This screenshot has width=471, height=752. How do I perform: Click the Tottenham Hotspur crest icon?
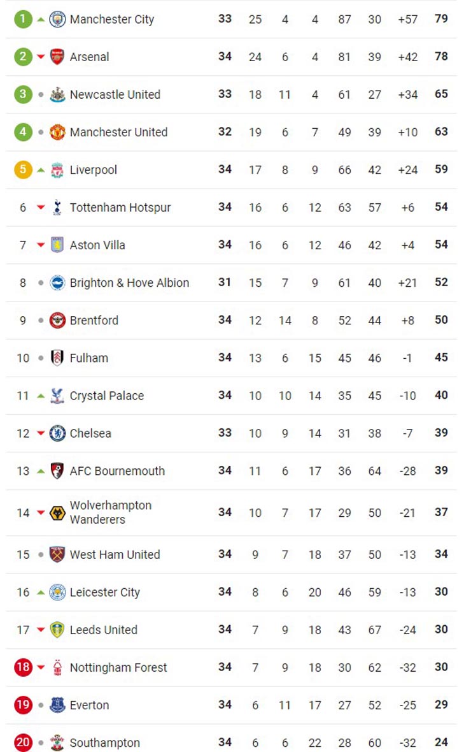[57, 207]
